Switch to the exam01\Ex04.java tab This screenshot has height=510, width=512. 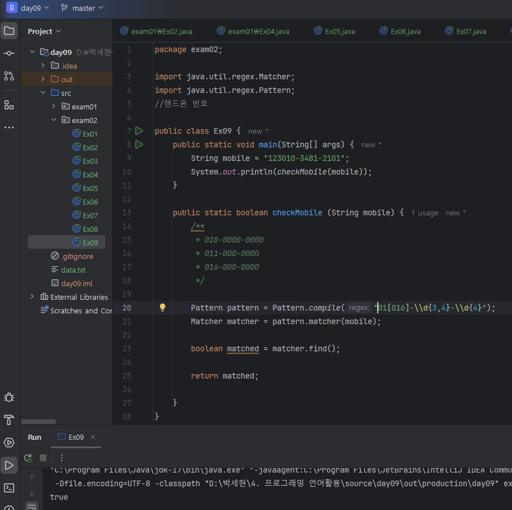coord(258,31)
